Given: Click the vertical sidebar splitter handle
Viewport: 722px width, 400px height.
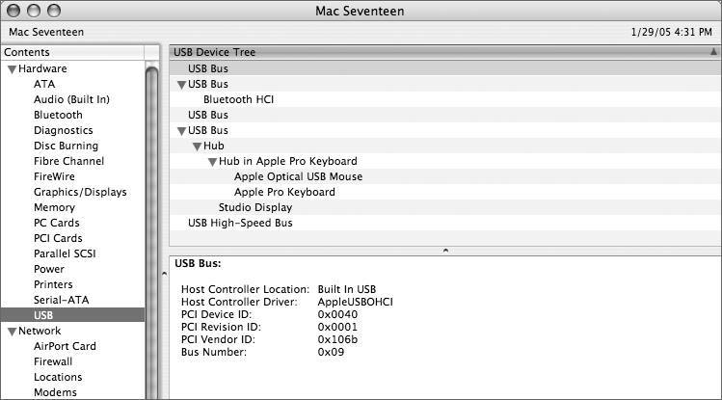Looking at the screenshot, I should [x=165, y=274].
